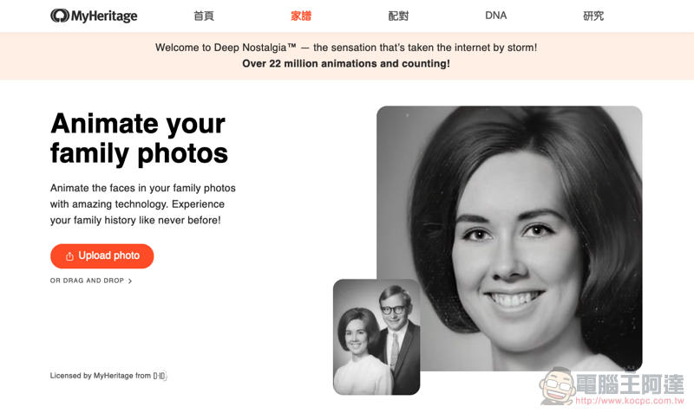
Task: Click the D-ID logo beside the license text
Action: (x=160, y=376)
